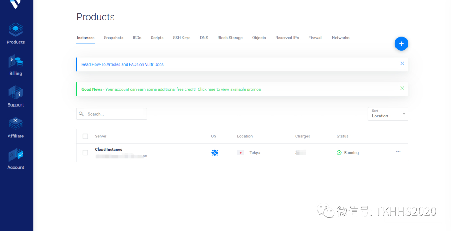Click here to view available promos link
The width and height of the screenshot is (451, 231).
229,89
